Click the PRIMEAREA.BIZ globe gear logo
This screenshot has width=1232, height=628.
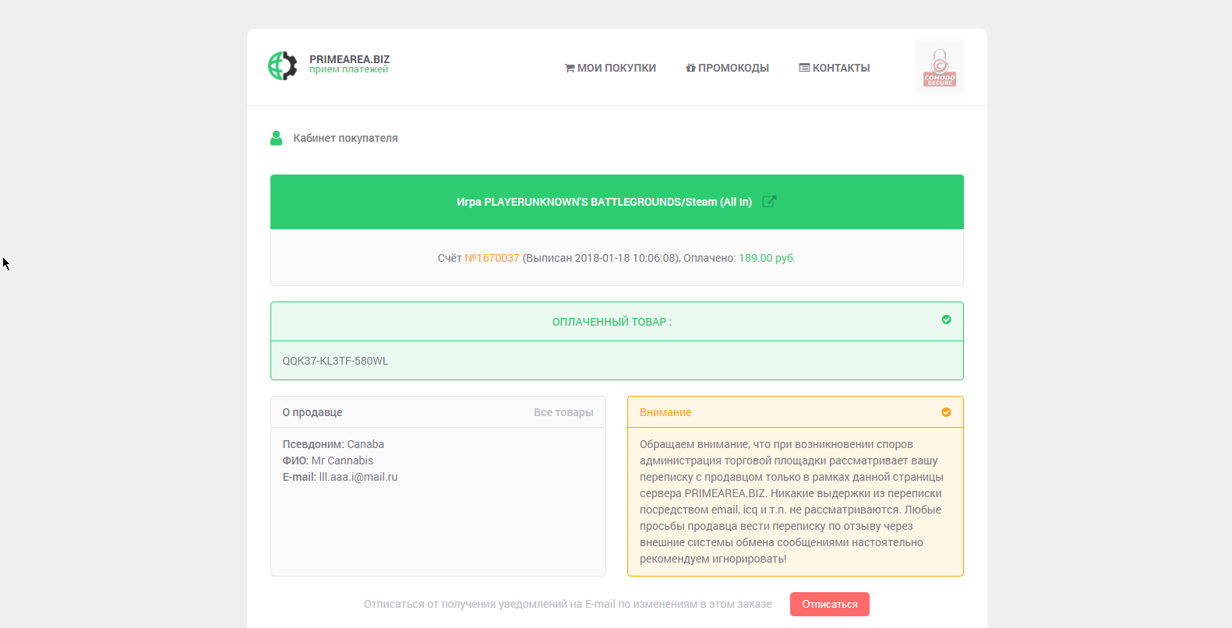pos(283,65)
